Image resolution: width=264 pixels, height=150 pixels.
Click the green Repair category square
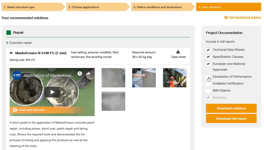(x=9, y=32)
